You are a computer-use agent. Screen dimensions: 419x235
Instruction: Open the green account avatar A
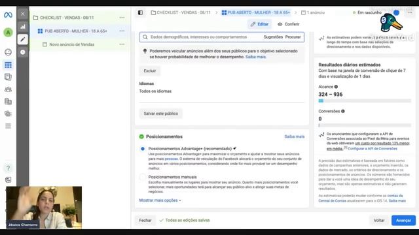coord(8,32)
